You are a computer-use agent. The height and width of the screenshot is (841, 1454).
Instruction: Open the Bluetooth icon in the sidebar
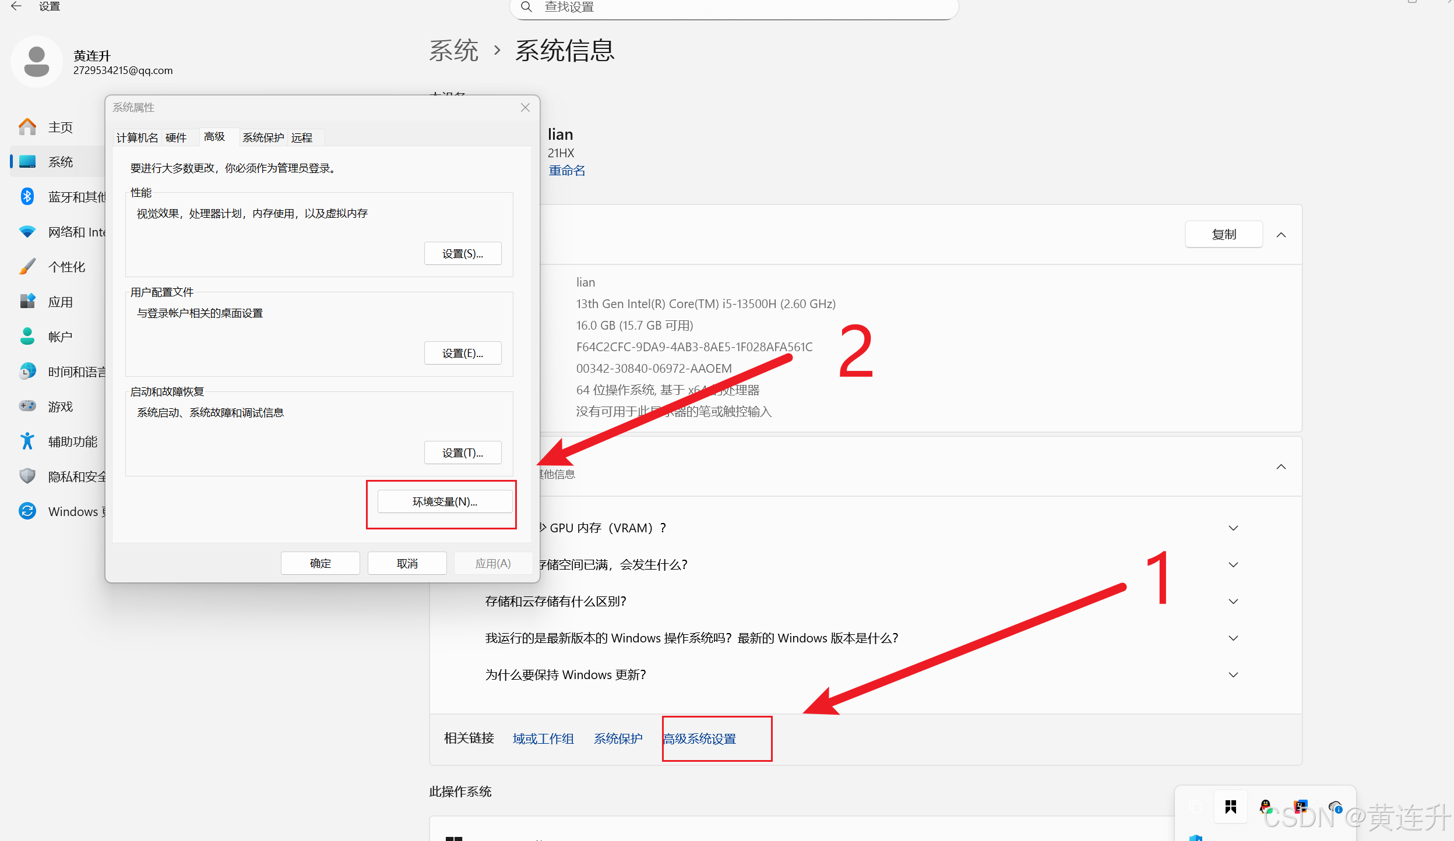click(27, 196)
